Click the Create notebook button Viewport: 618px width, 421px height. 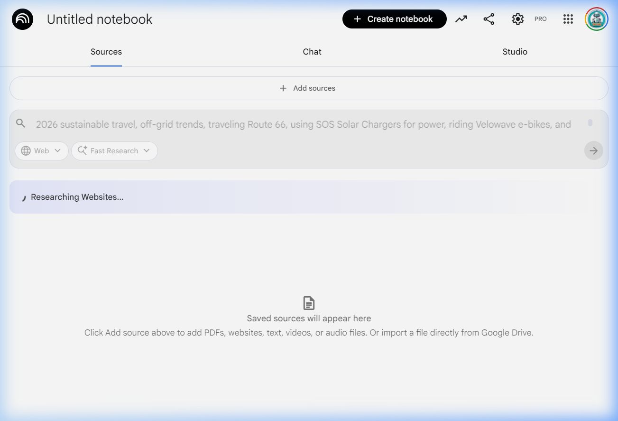click(394, 19)
